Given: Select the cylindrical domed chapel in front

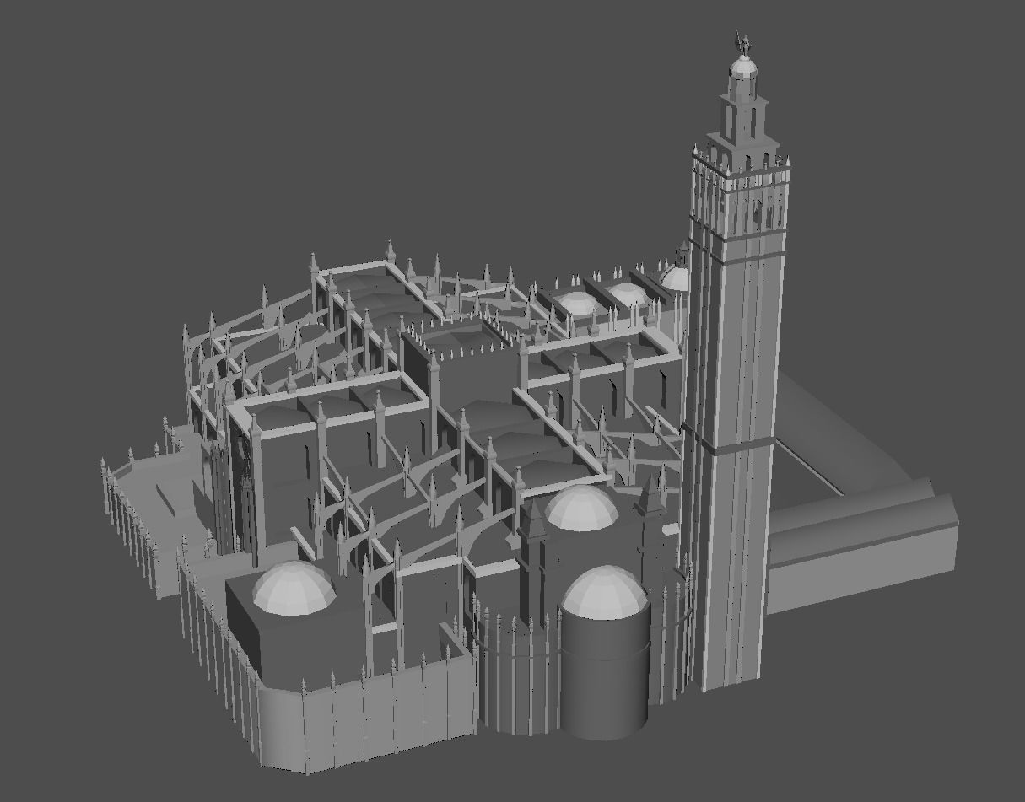Looking at the screenshot, I should (x=605, y=654).
